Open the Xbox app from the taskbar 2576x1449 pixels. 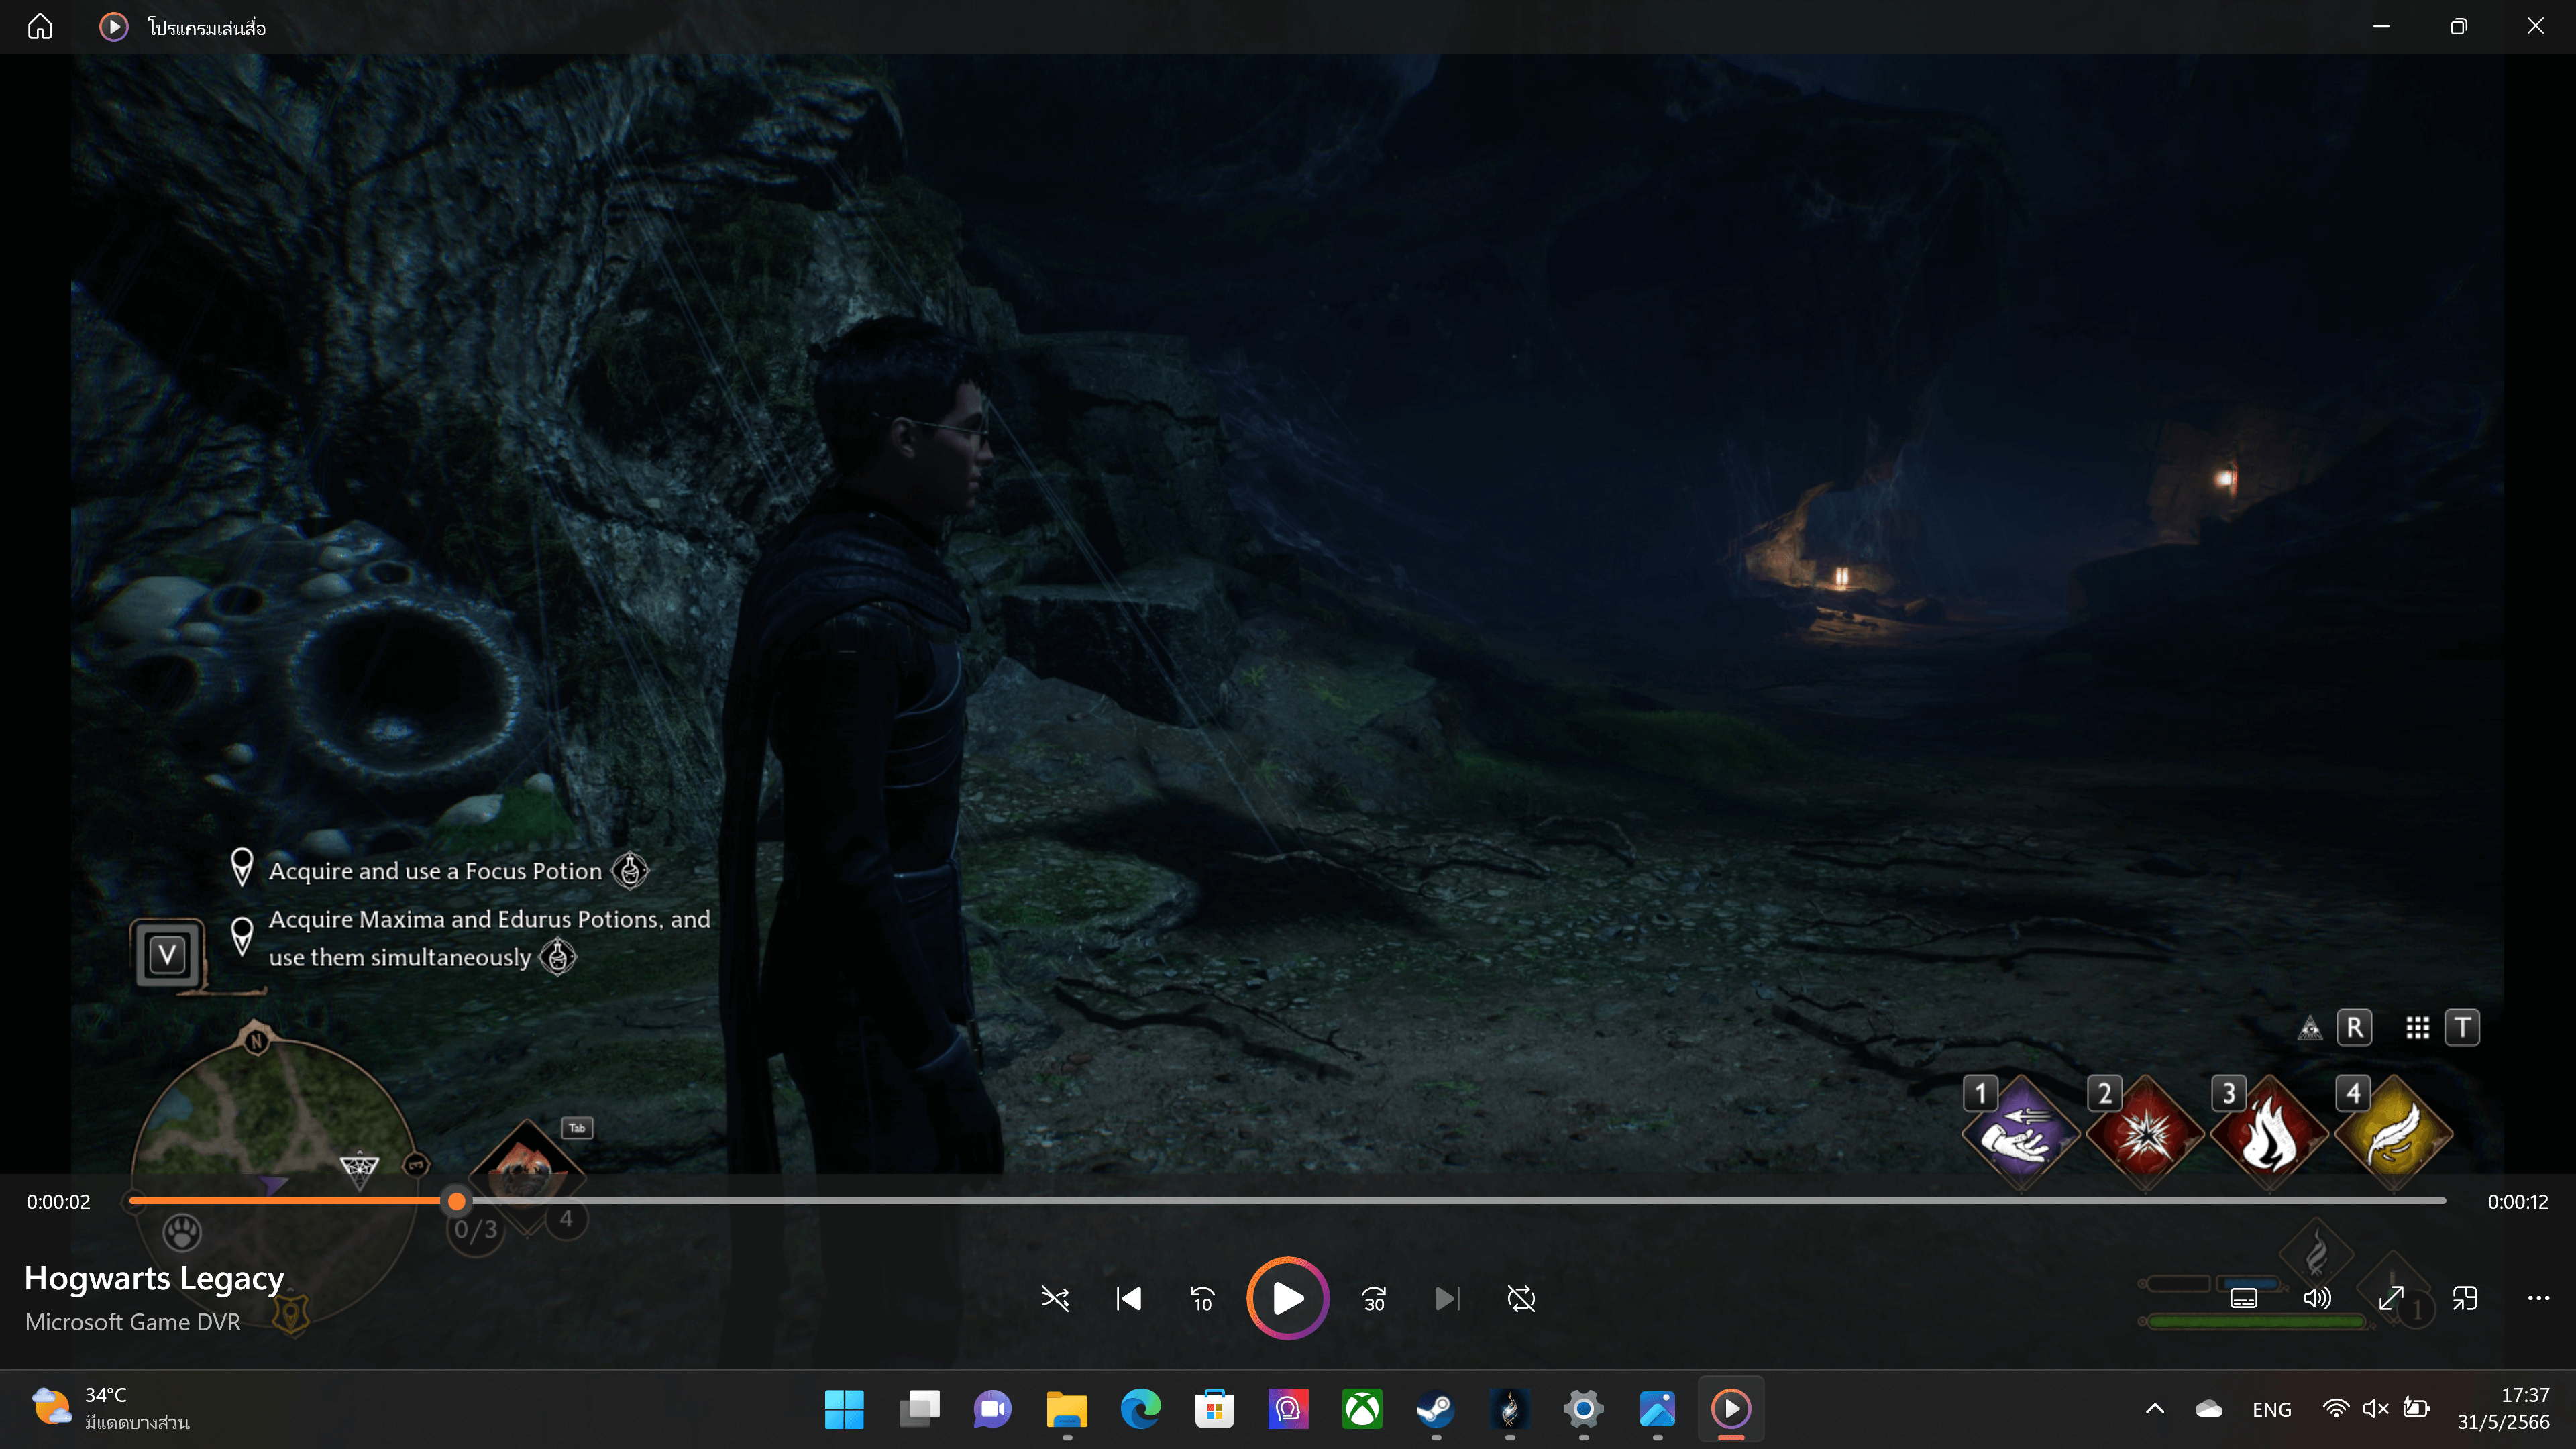pos(1362,1409)
